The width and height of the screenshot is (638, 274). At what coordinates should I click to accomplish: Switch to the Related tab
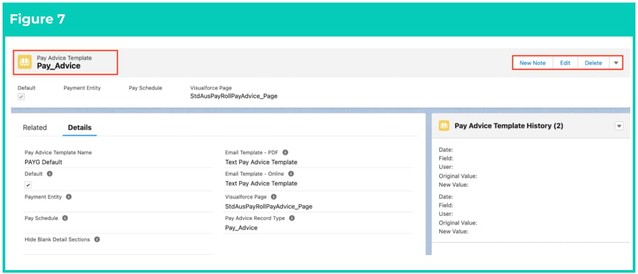tap(35, 127)
